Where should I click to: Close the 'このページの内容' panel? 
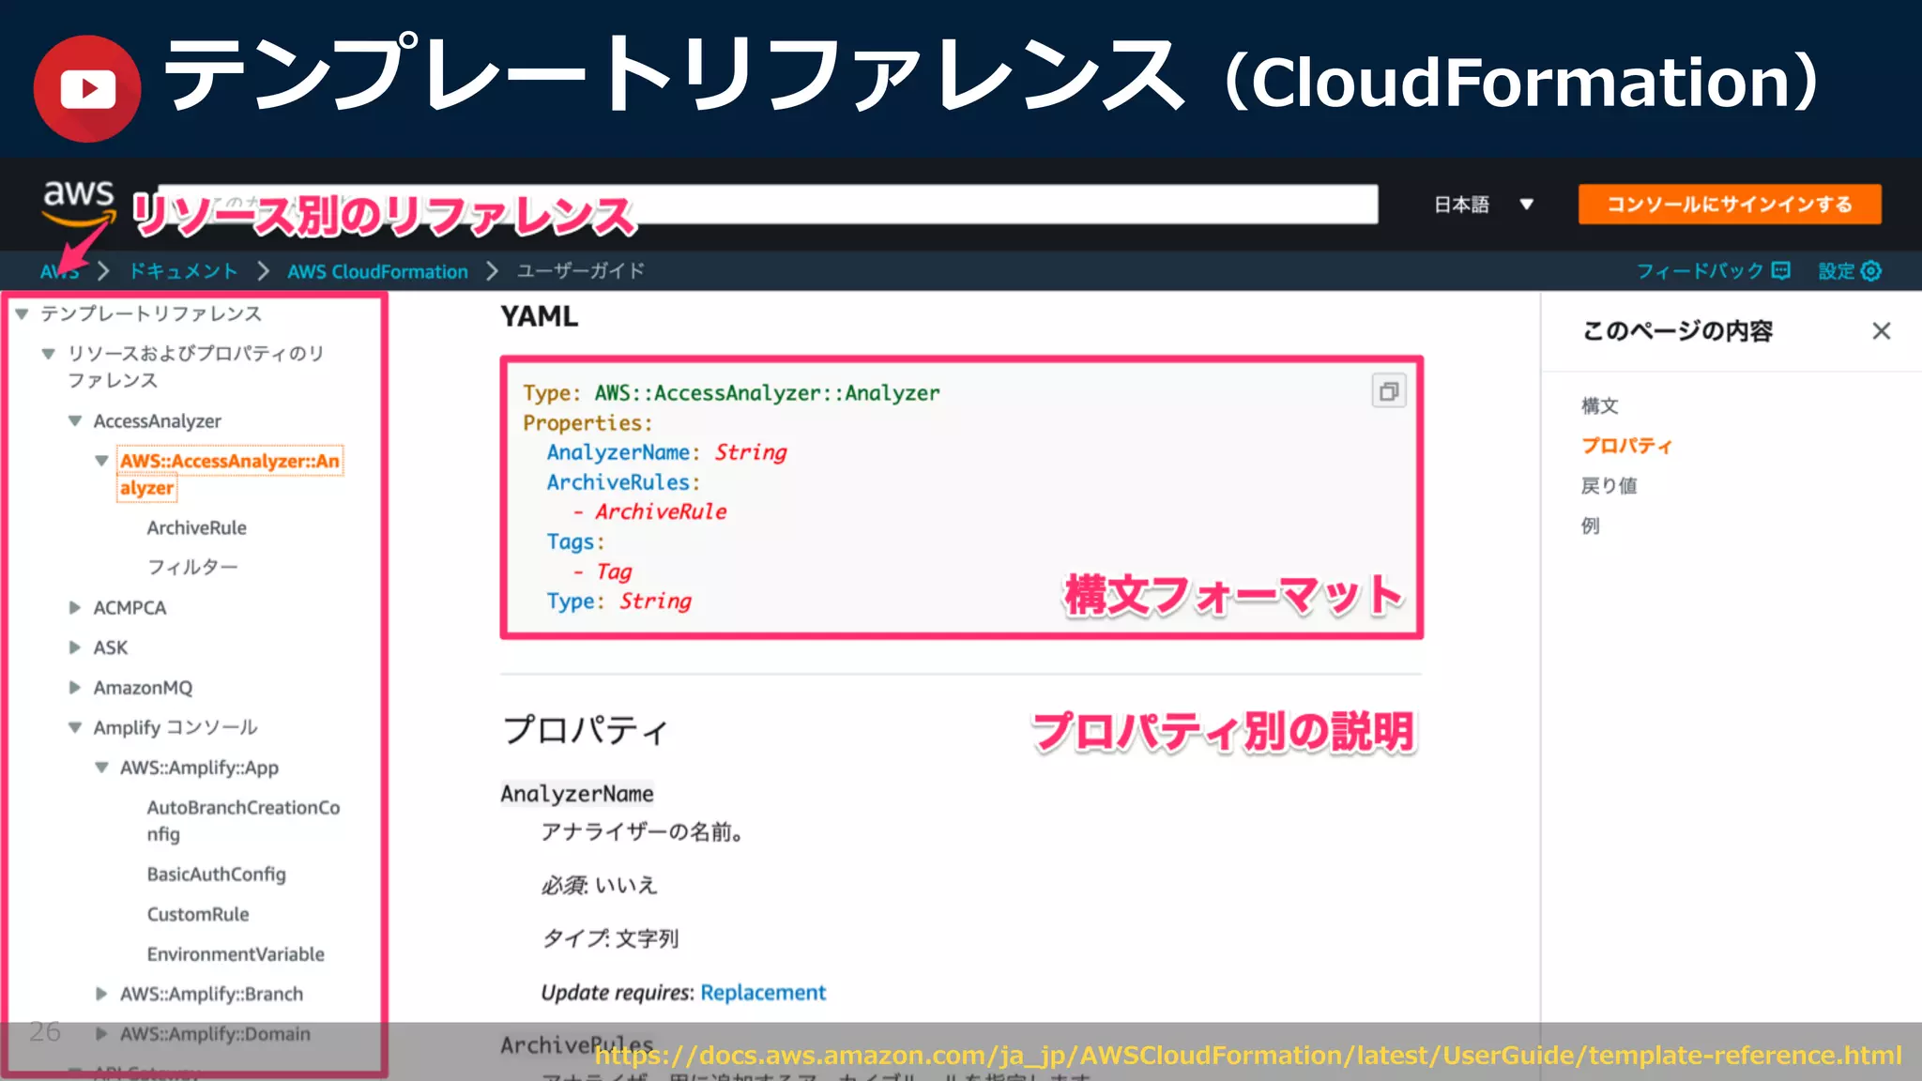[x=1881, y=331]
